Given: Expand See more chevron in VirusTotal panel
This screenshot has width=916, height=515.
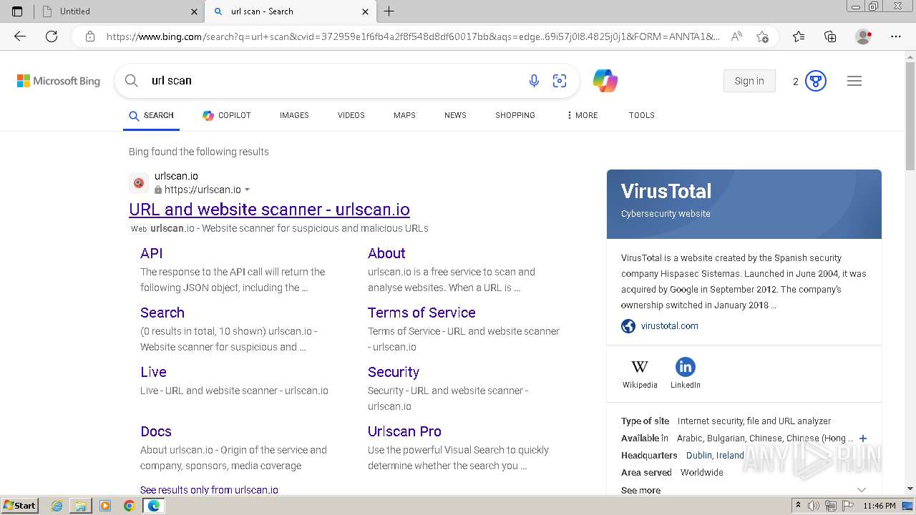Looking at the screenshot, I should 862,490.
